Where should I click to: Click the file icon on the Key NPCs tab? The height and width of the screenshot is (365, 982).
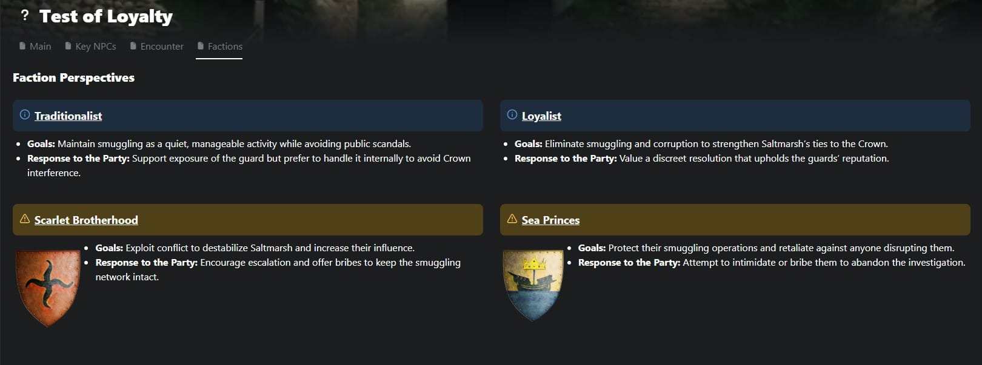[x=68, y=46]
